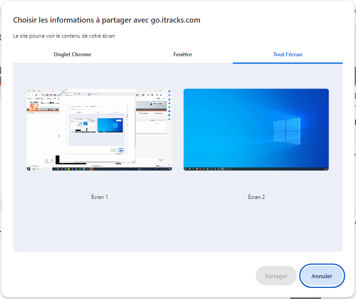Click the text 'Le site pourra voir le contenu de votre écran'
The image size is (356, 299).
64,36
